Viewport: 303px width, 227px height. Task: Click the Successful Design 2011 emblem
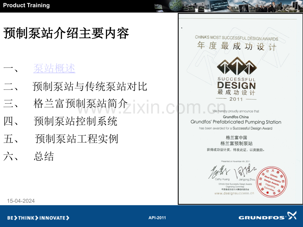[x=237, y=79]
